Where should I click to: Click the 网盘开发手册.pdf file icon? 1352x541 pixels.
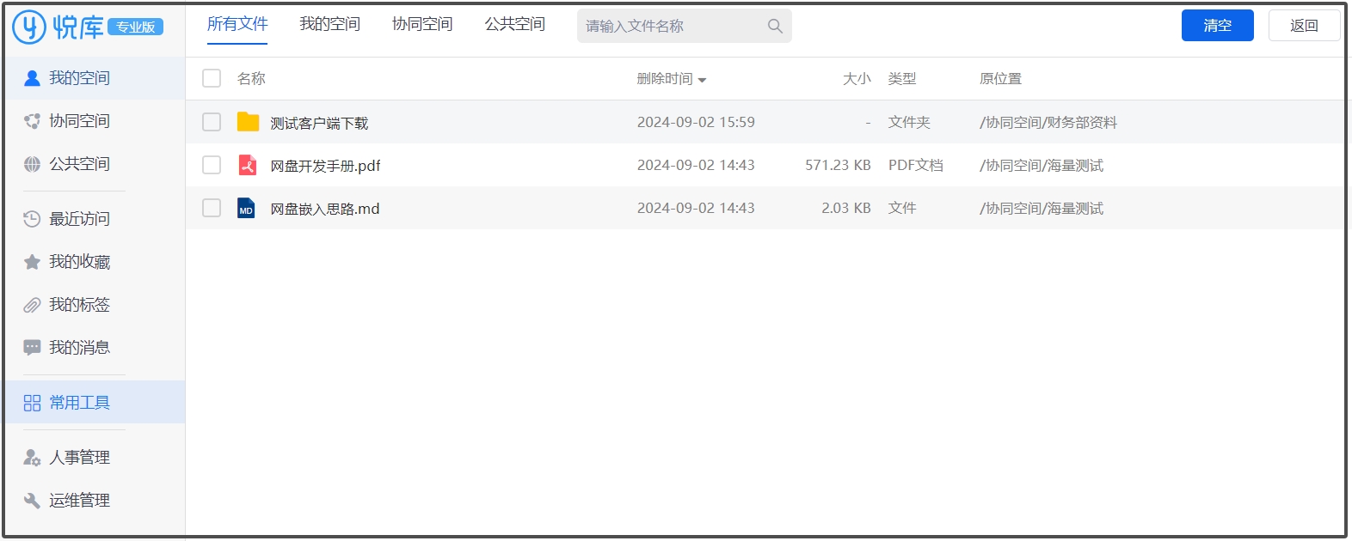coord(248,165)
